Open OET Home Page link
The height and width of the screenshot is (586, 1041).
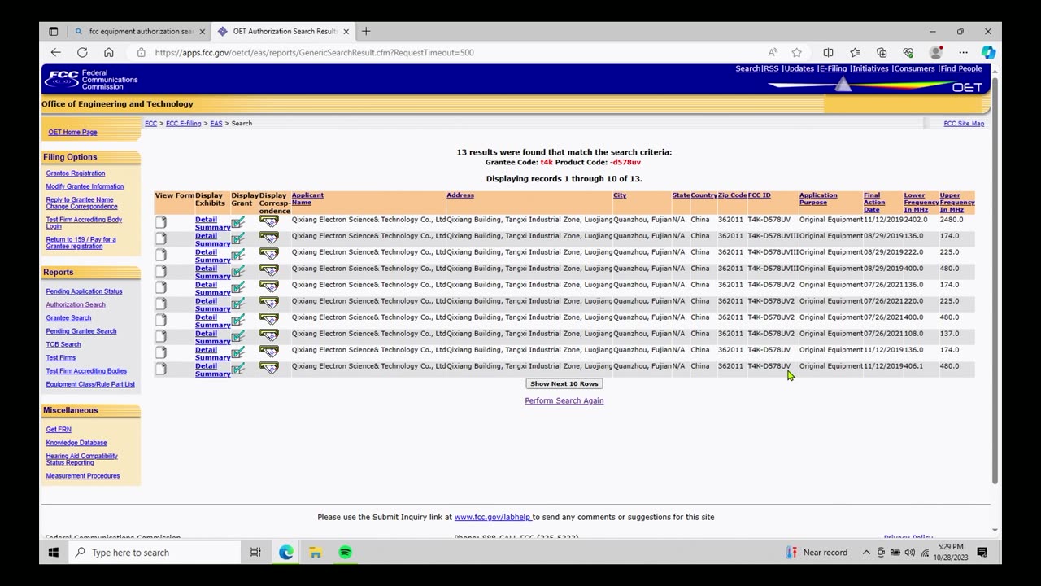(x=72, y=132)
